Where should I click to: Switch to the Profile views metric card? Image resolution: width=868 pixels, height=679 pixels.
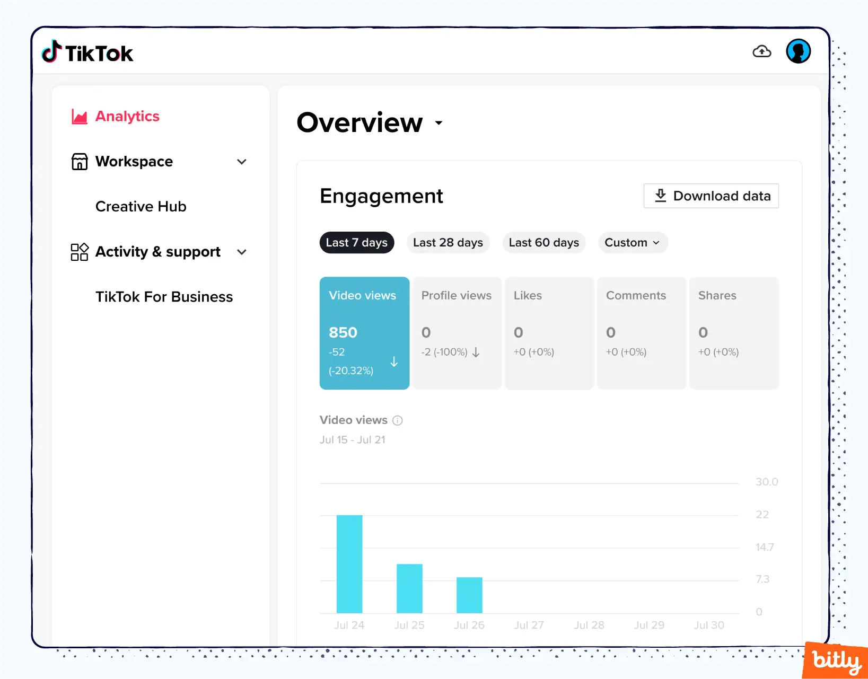(457, 333)
